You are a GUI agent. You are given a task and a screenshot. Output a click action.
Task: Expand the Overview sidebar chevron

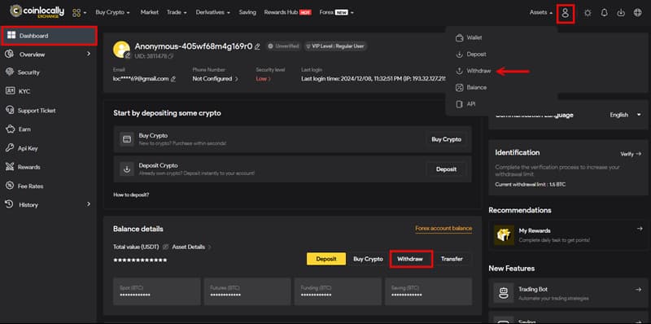(89, 54)
